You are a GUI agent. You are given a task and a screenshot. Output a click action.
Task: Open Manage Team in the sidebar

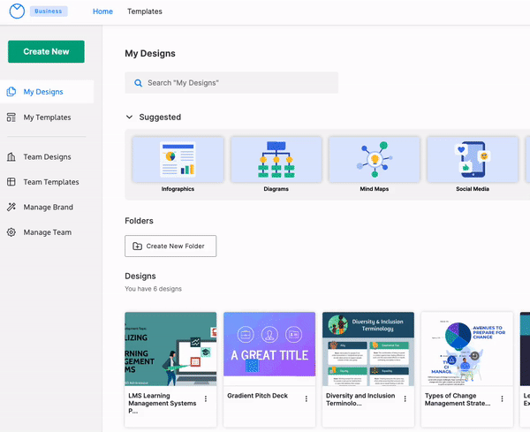[x=47, y=232]
